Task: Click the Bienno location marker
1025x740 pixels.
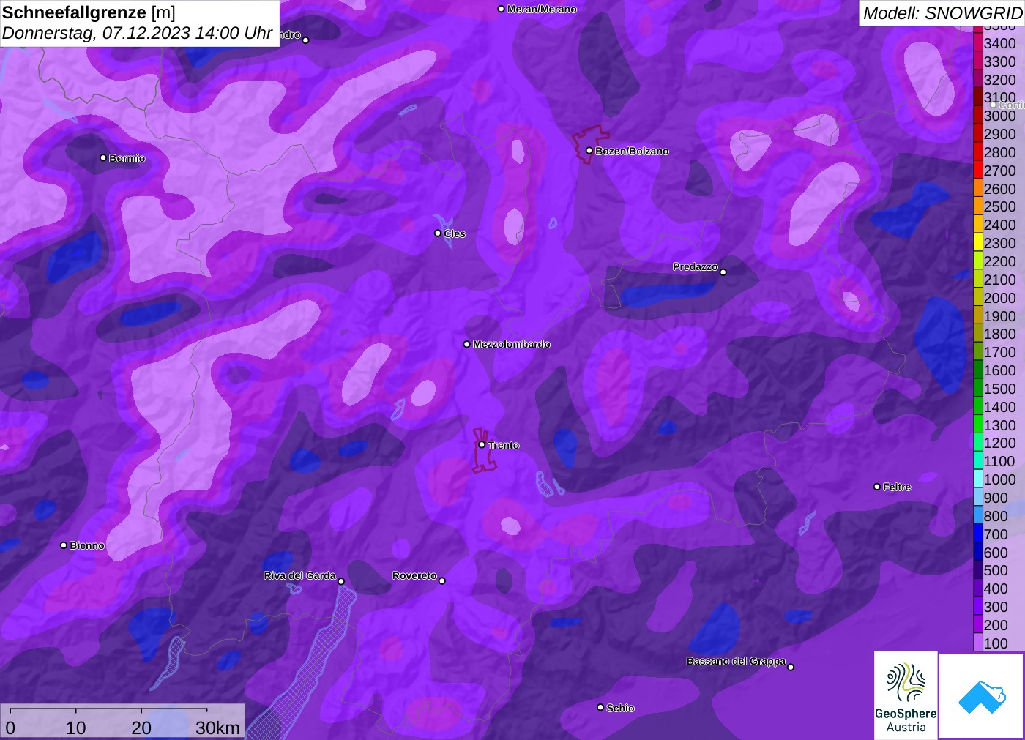Action: point(64,545)
